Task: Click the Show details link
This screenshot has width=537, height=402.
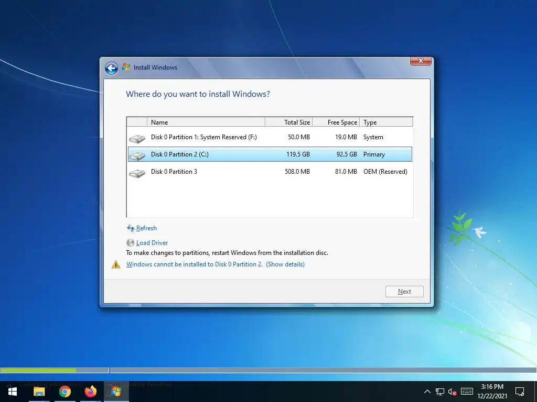Action: (x=285, y=264)
